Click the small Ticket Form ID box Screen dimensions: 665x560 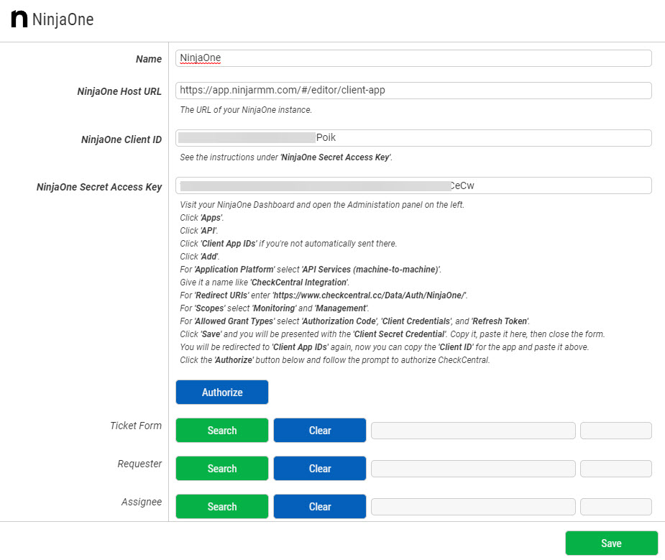tap(615, 431)
